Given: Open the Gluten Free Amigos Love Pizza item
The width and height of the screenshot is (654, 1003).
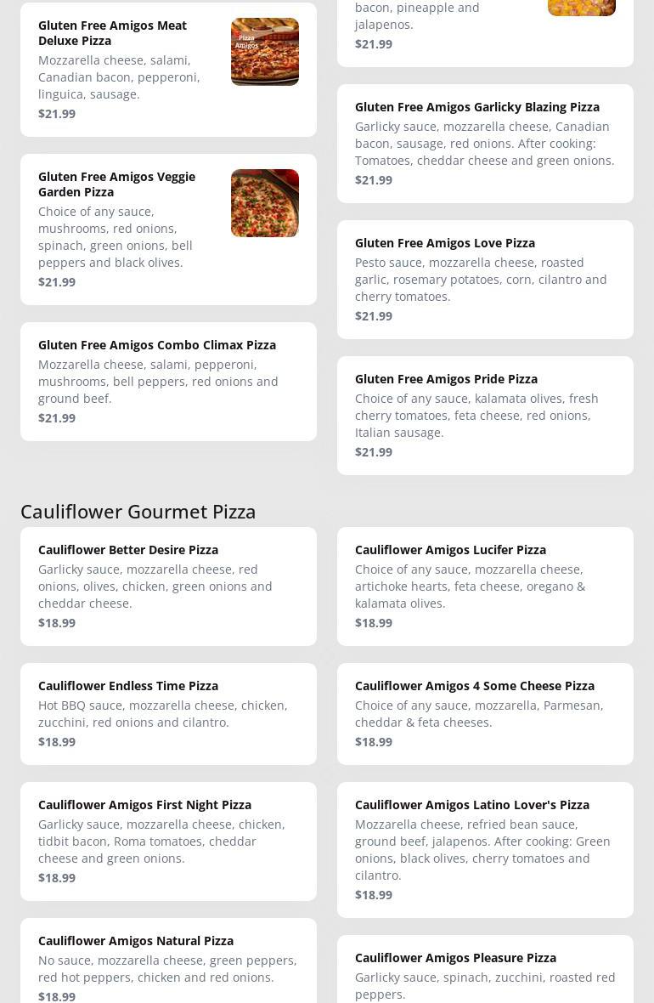Looking at the screenshot, I should [445, 243].
